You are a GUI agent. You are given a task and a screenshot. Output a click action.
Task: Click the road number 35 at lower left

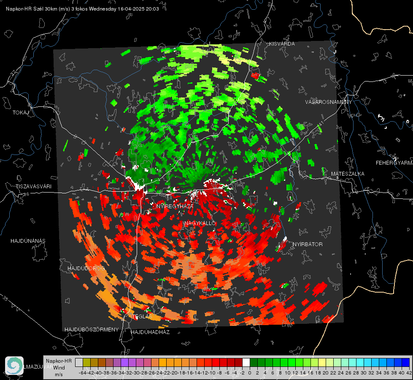5,299
